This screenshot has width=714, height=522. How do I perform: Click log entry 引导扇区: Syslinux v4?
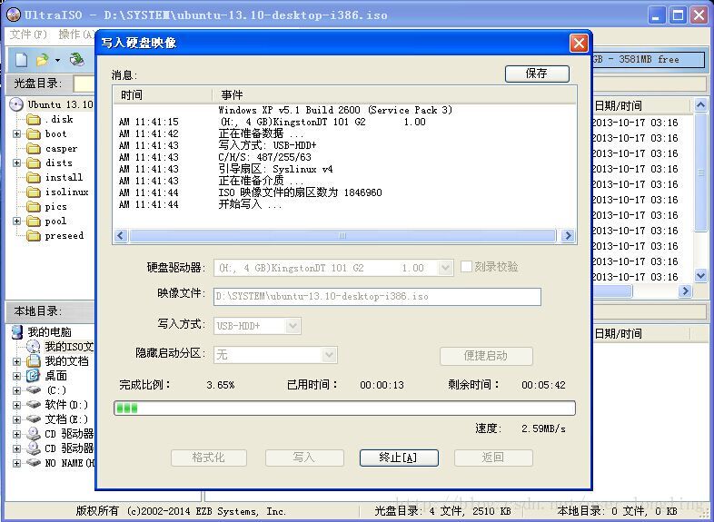(275, 169)
